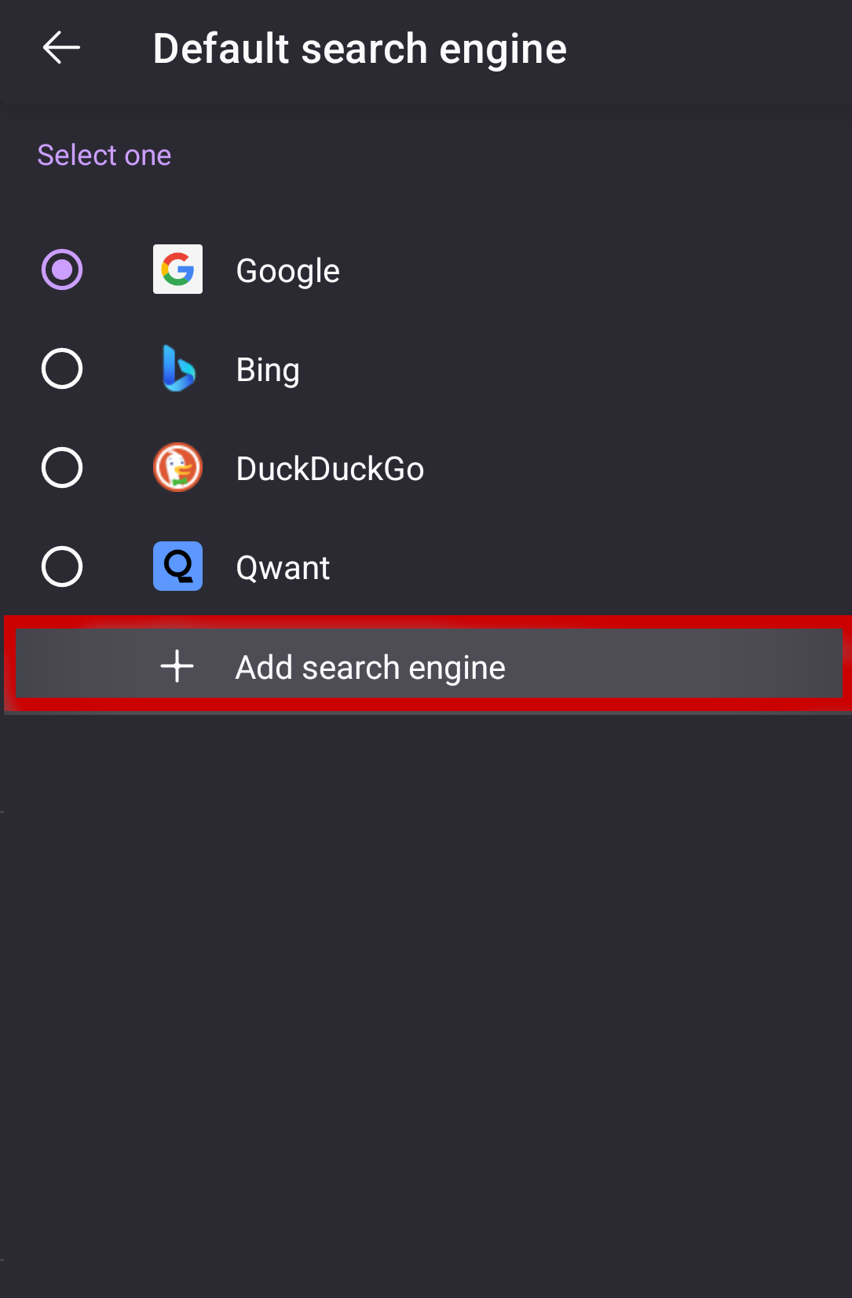Click the Google logo icon
The height and width of the screenshot is (1298, 852).
[177, 269]
